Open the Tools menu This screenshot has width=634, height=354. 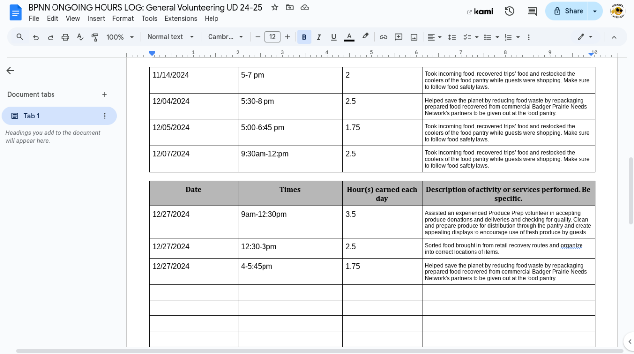pos(149,18)
